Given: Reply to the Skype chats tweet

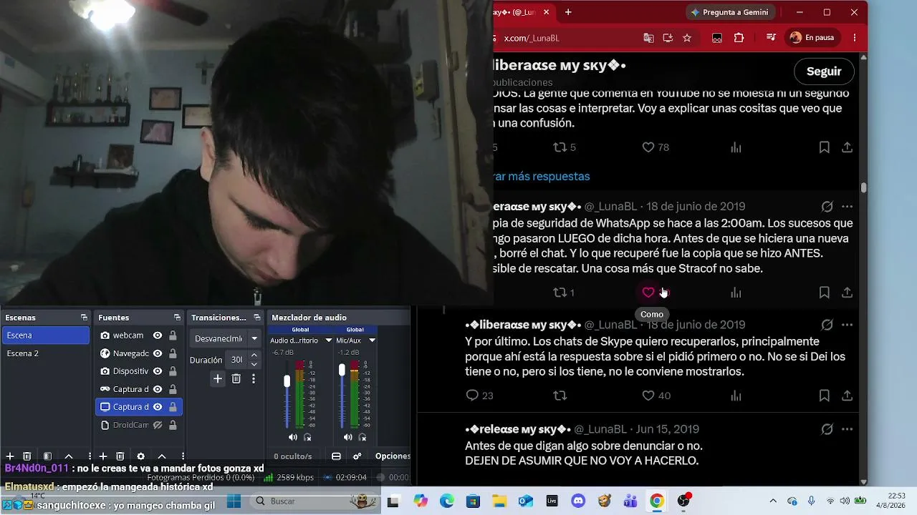Looking at the screenshot, I should point(479,396).
